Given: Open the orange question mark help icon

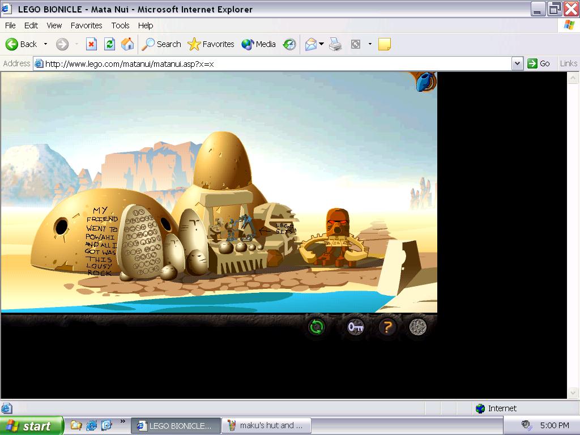Looking at the screenshot, I should pos(387,327).
